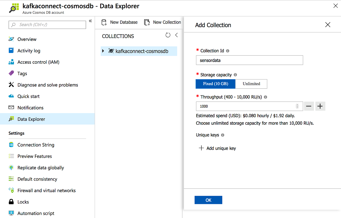Open the Tags section
Viewport: 341px width, 218px height.
[22, 73]
